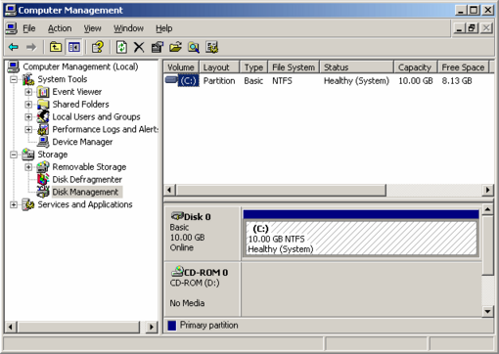Image resolution: width=499 pixels, height=354 pixels.
Task: Click the Properties toolbar icon
Action: (158, 48)
